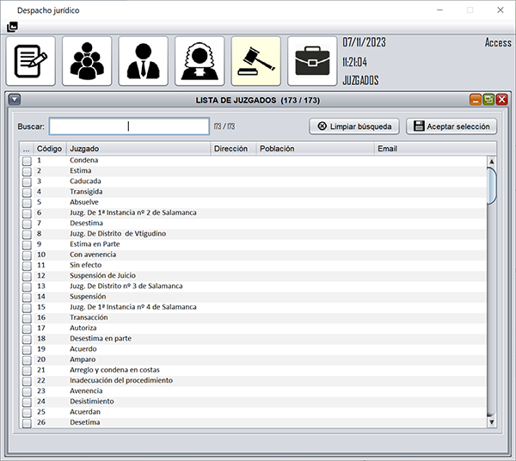Check the box for row Condena
The width and height of the screenshot is (516, 461).
pyautogui.click(x=27, y=160)
